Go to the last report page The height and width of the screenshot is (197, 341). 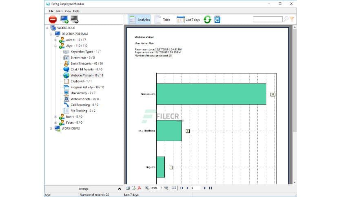coord(210,188)
